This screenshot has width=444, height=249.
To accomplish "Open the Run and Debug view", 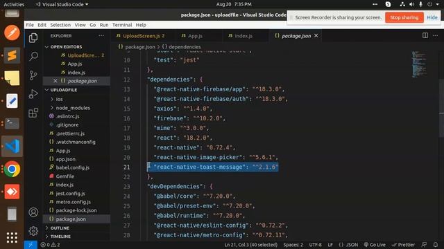I will coord(33,94).
